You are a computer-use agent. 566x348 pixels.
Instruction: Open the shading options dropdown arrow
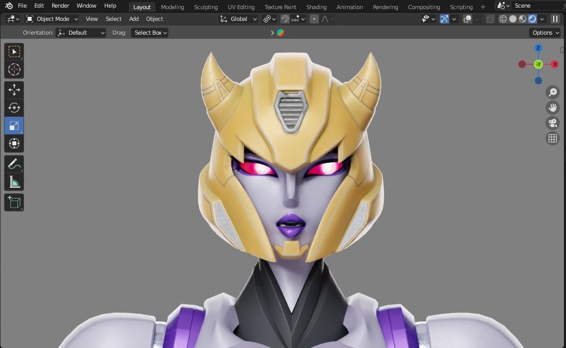click(542, 19)
